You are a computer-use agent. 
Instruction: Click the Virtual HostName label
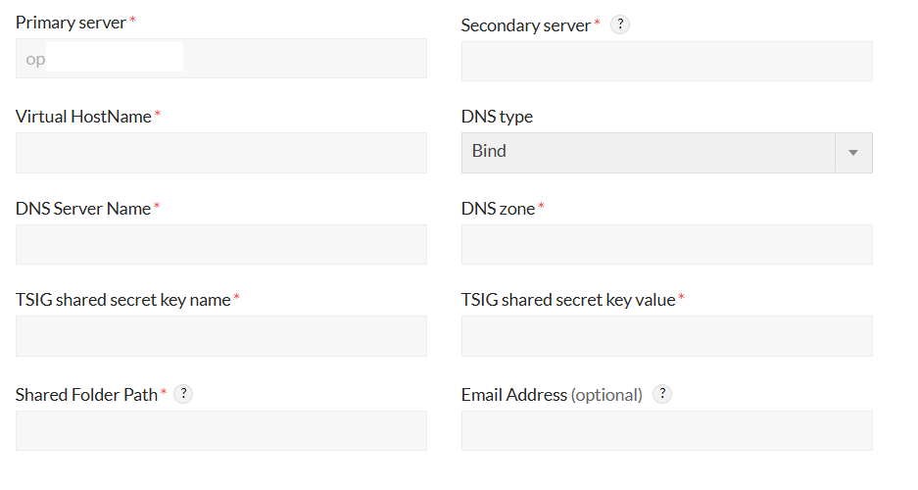pyautogui.click(x=83, y=117)
